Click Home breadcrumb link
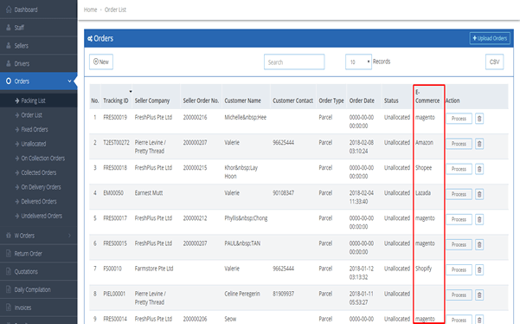 pos(90,10)
